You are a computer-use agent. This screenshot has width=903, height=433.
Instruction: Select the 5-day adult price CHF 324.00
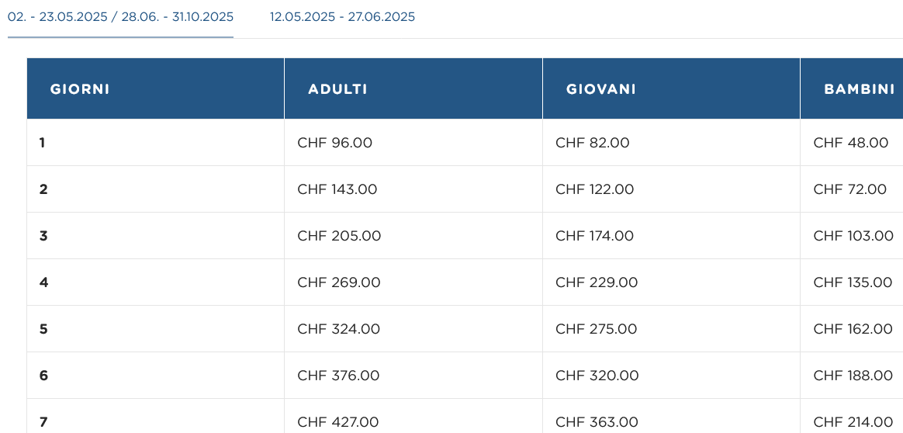point(339,329)
